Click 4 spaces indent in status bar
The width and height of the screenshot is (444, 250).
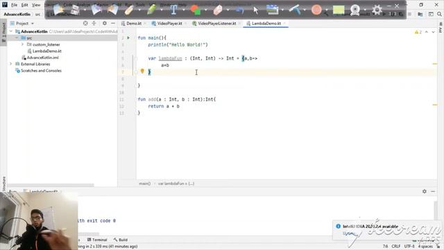425,247
